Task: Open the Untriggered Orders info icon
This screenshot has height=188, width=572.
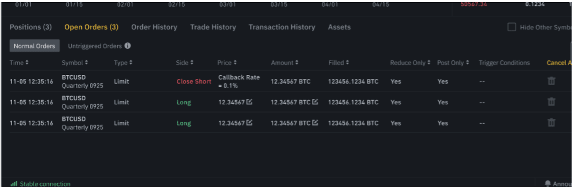Action: coord(128,46)
